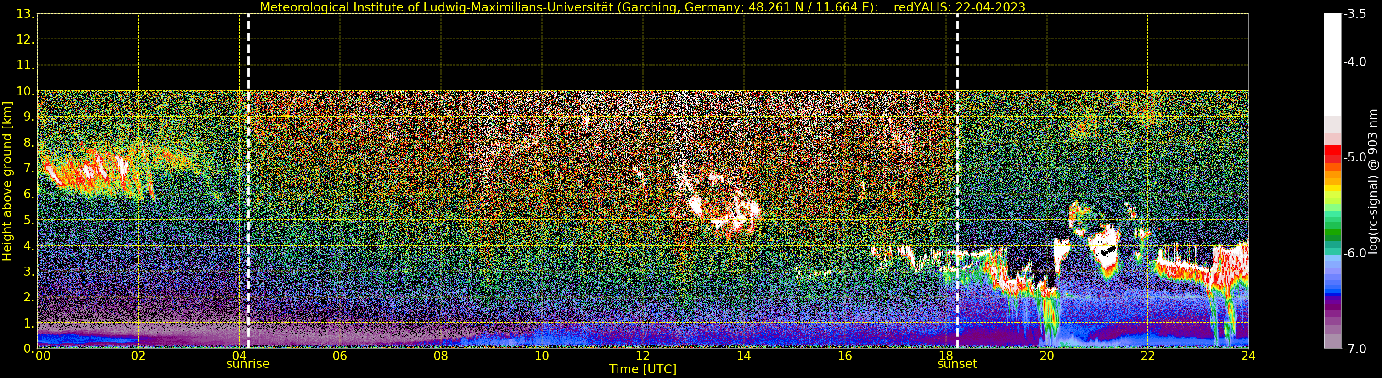This screenshot has width=1382, height=378.
Task: Click the '12.' tick on the height axis
Action: click(x=25, y=39)
